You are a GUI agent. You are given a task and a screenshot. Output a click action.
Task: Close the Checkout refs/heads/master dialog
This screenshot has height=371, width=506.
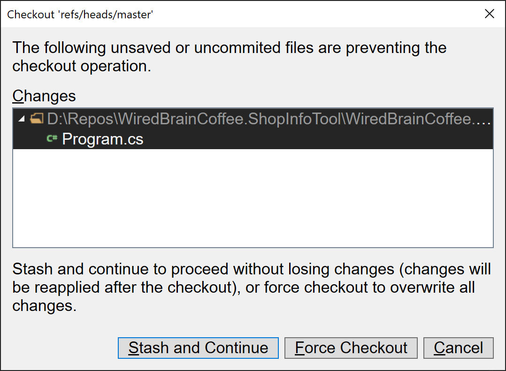(x=490, y=14)
